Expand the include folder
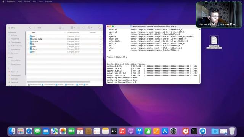244x137 pixels. (x=29, y=41)
